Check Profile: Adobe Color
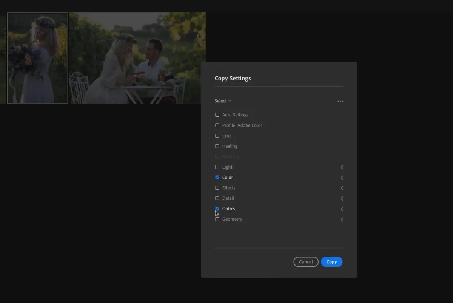This screenshot has width=453, height=303. (x=217, y=125)
